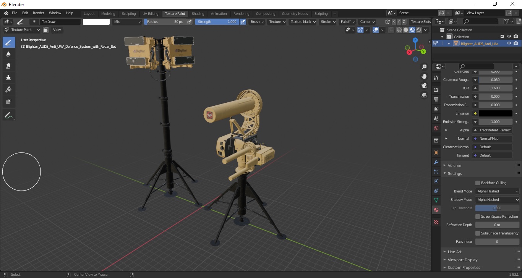Click the viewport View menu button

(x=57, y=30)
